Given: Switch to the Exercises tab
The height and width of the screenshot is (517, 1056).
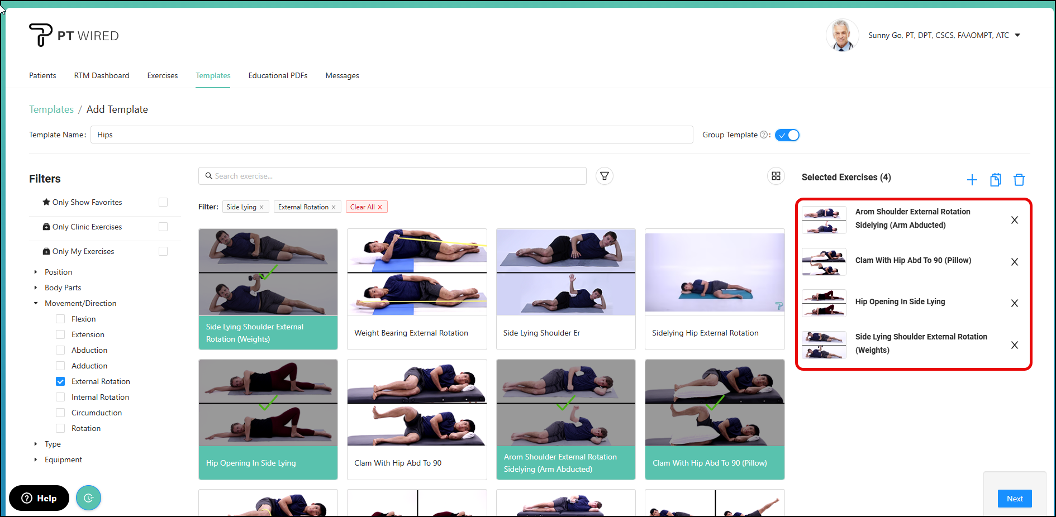Looking at the screenshot, I should 162,75.
